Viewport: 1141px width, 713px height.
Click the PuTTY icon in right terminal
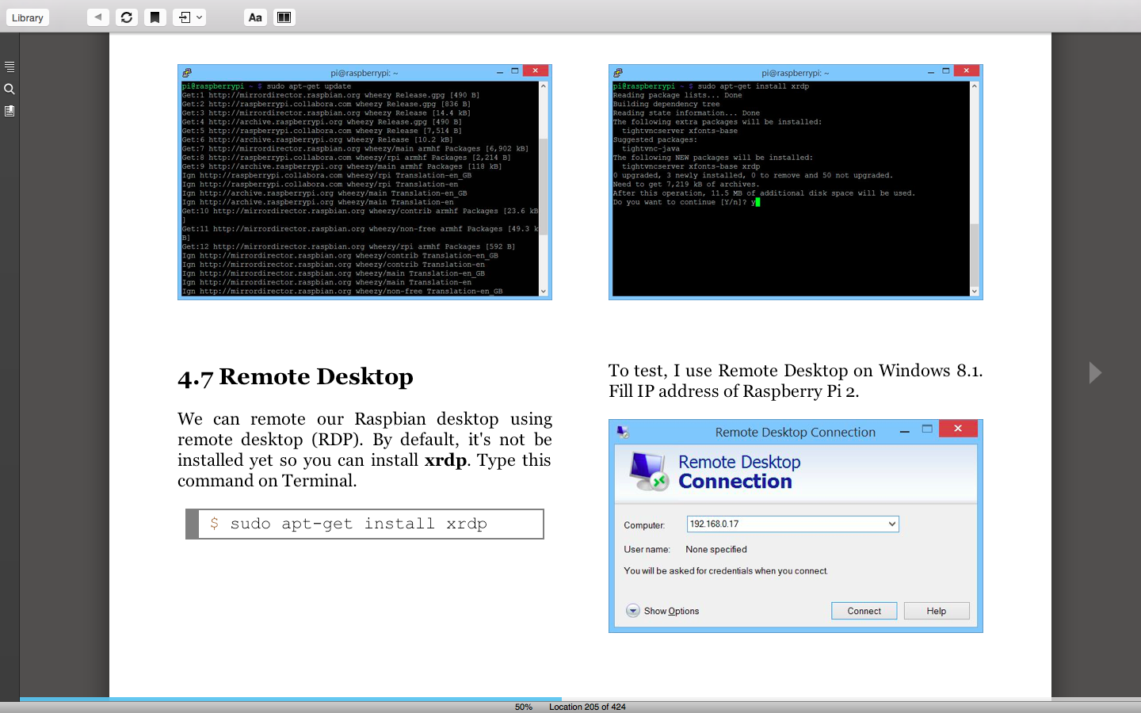click(618, 72)
